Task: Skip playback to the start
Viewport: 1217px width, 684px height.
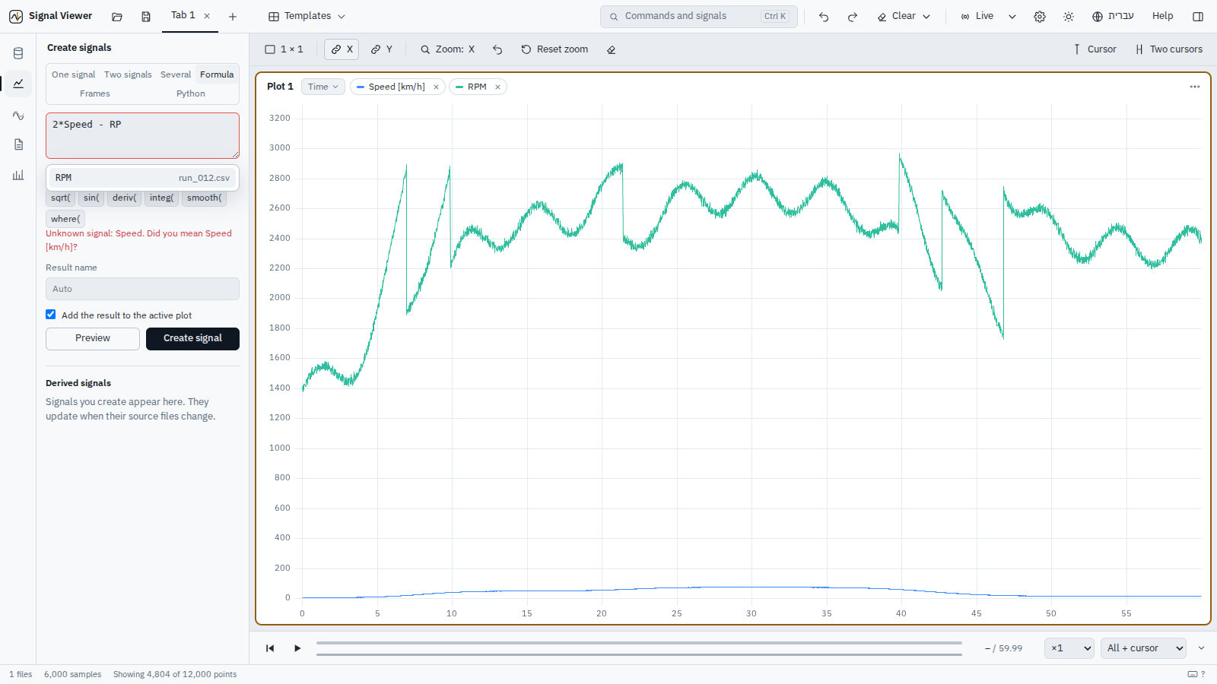Action: tap(270, 648)
